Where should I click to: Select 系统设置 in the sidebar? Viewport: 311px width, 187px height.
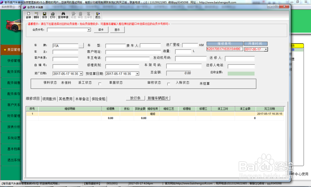point(12,138)
